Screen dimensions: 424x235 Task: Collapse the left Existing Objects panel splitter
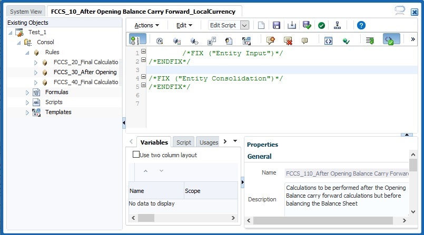click(x=124, y=123)
